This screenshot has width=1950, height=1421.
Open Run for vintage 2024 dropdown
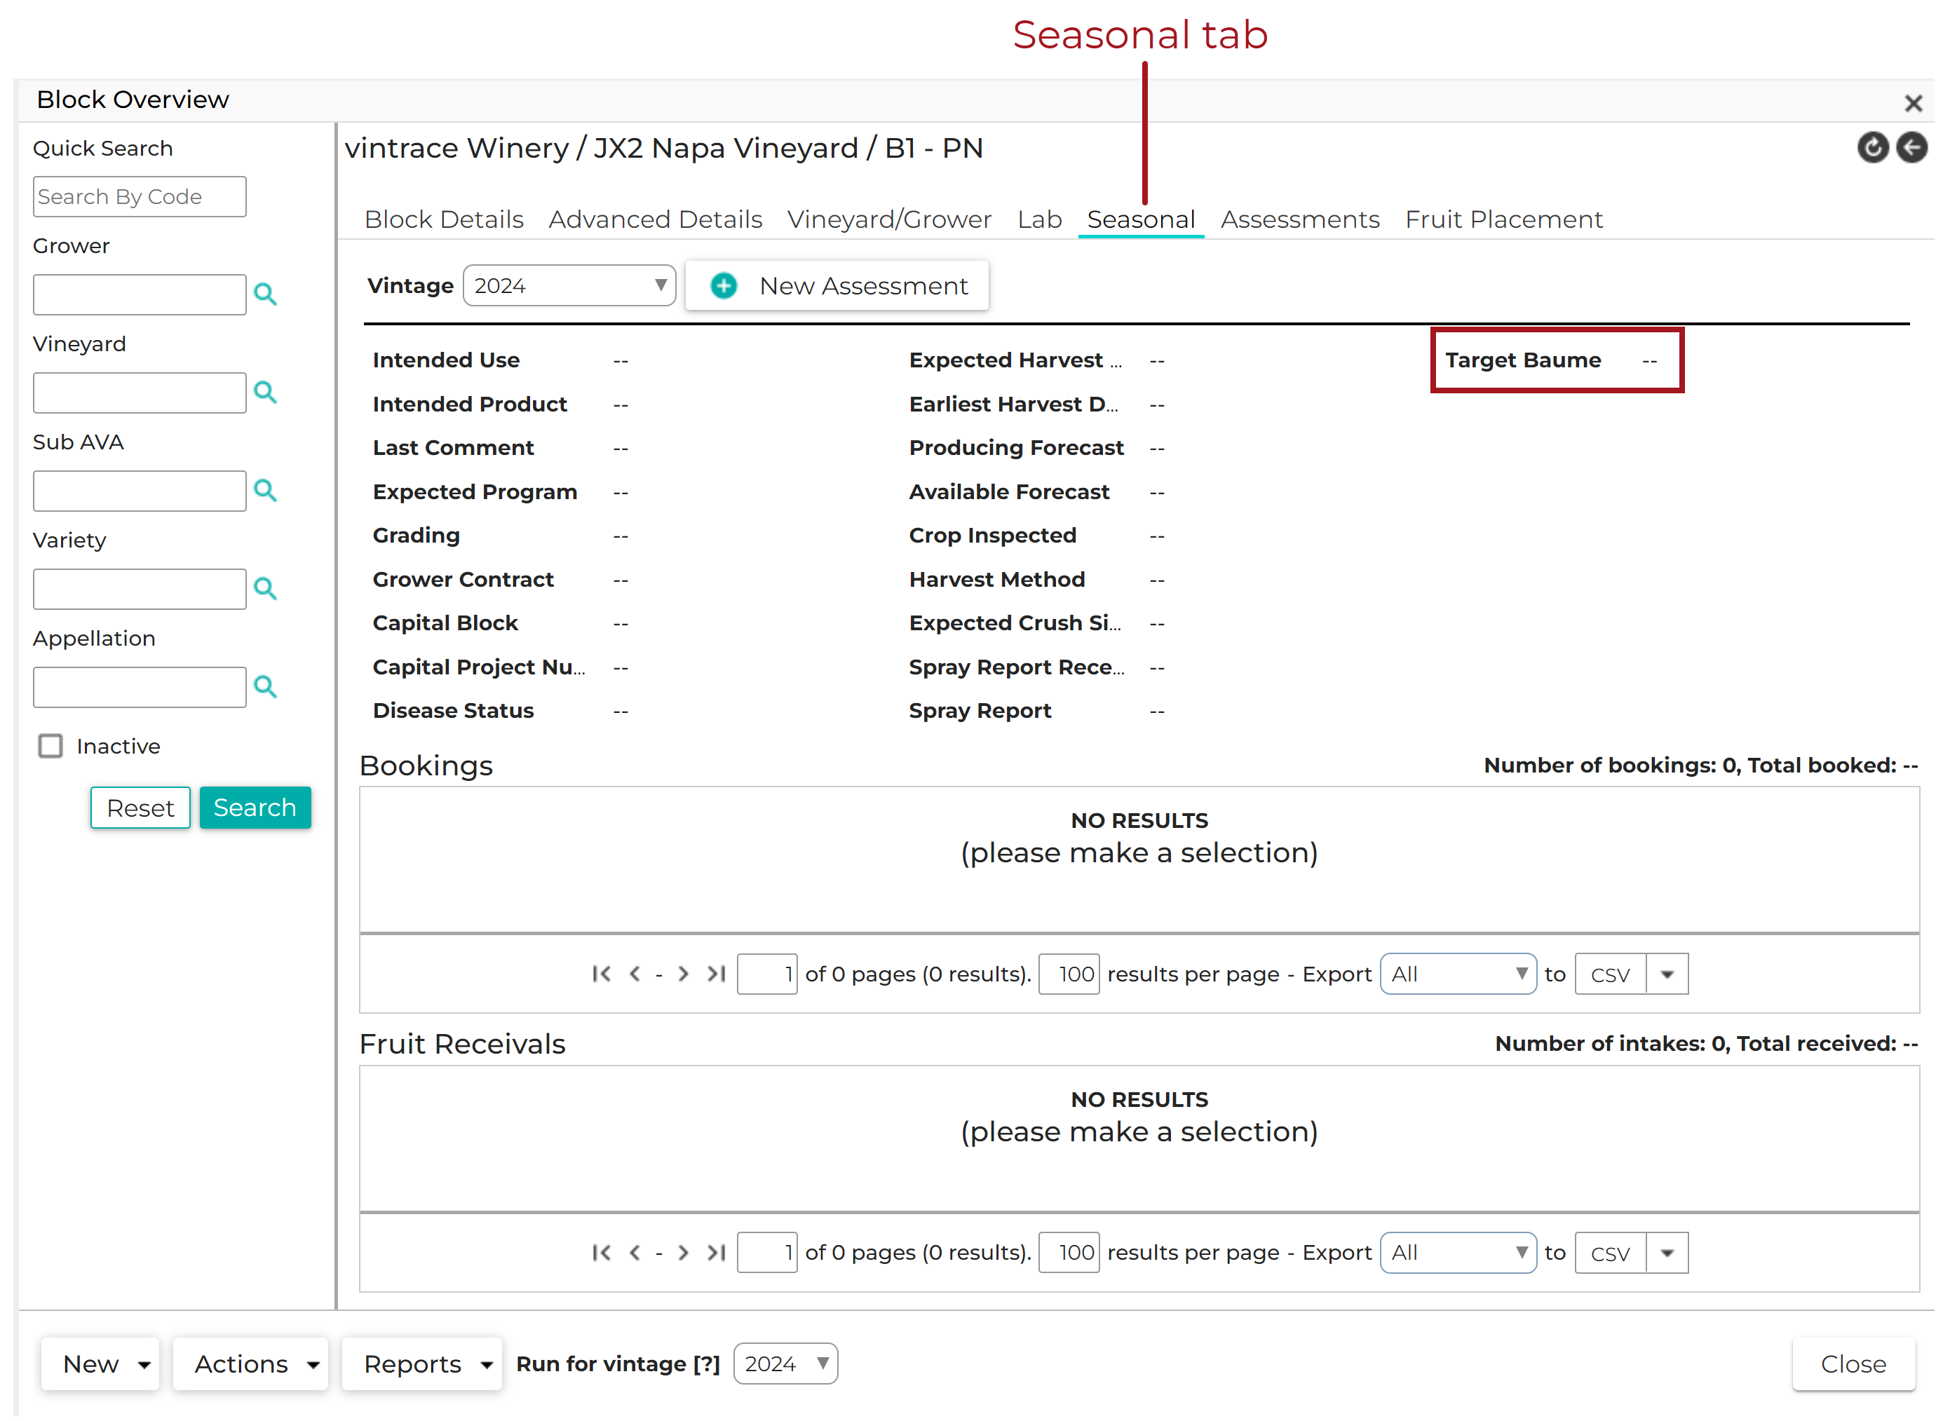pos(786,1364)
